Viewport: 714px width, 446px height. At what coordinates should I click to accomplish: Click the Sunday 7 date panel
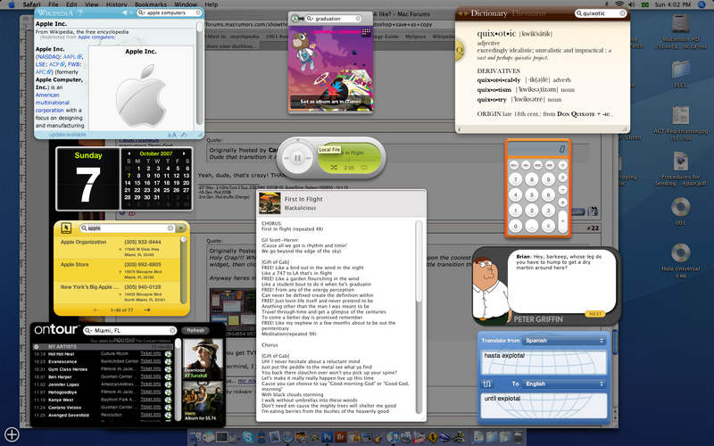[87, 179]
